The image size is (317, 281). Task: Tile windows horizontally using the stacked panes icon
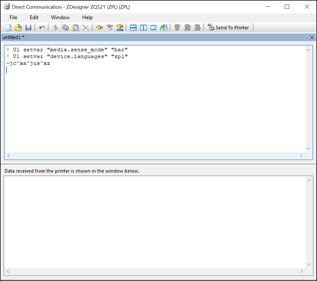click(x=133, y=28)
